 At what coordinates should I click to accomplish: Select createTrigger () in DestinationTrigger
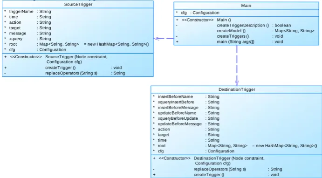[x=209, y=175]
